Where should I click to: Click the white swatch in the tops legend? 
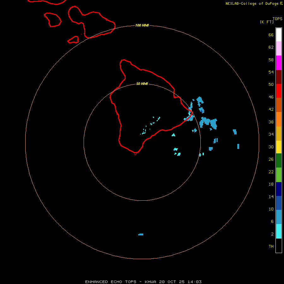[x=279, y=35]
